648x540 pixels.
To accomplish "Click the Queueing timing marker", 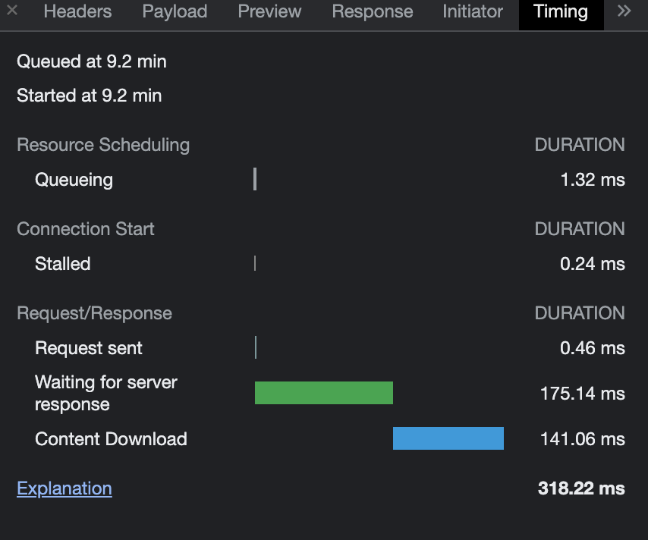I will (x=255, y=180).
